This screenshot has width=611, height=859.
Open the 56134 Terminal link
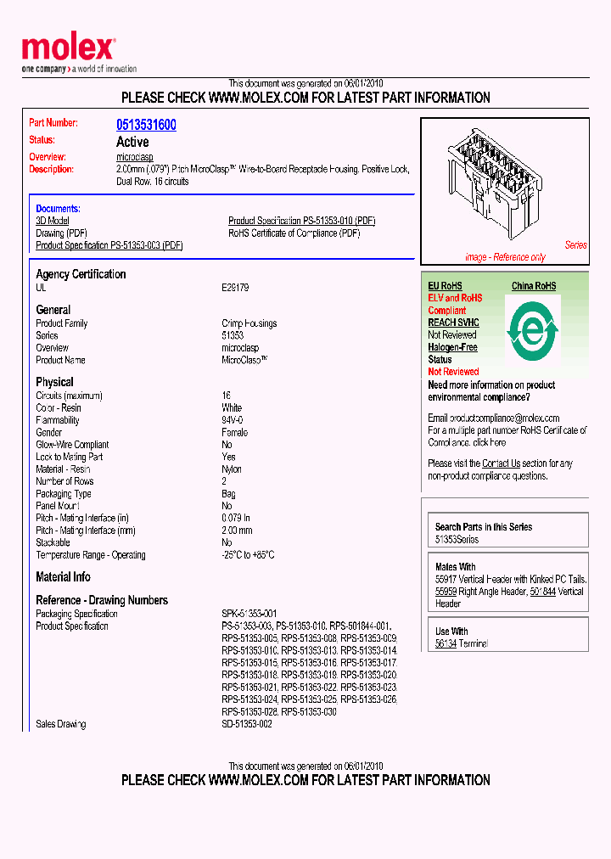click(x=446, y=644)
